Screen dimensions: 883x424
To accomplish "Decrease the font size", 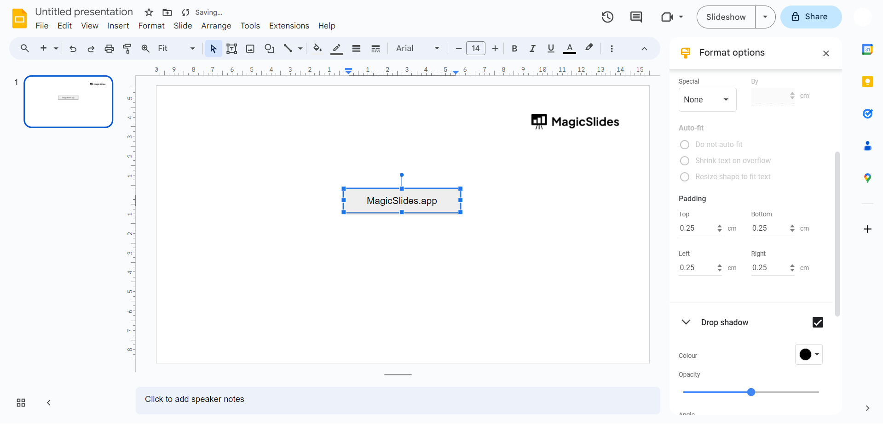I will pyautogui.click(x=458, y=48).
